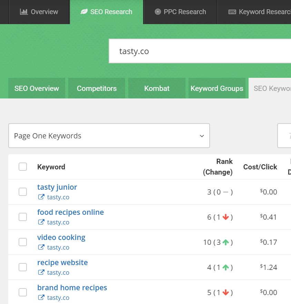Go to the Keyword Research tab
291x304 pixels.
click(254, 12)
